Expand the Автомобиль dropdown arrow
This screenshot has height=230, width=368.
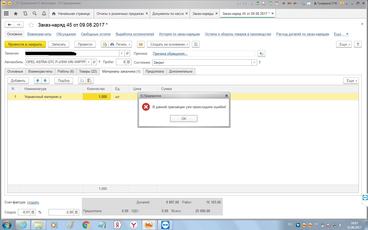tap(88, 62)
